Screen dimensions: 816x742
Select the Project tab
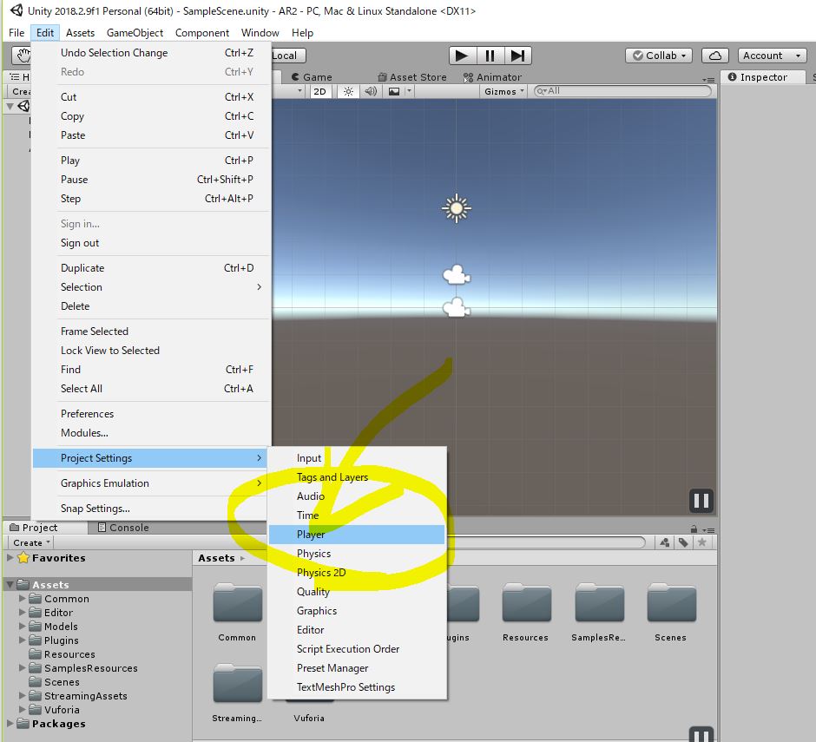click(34, 528)
